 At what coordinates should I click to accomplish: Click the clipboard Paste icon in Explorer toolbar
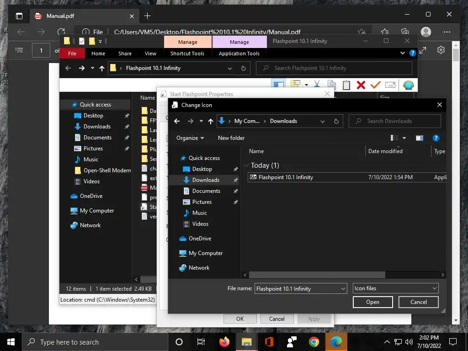[x=346, y=85]
